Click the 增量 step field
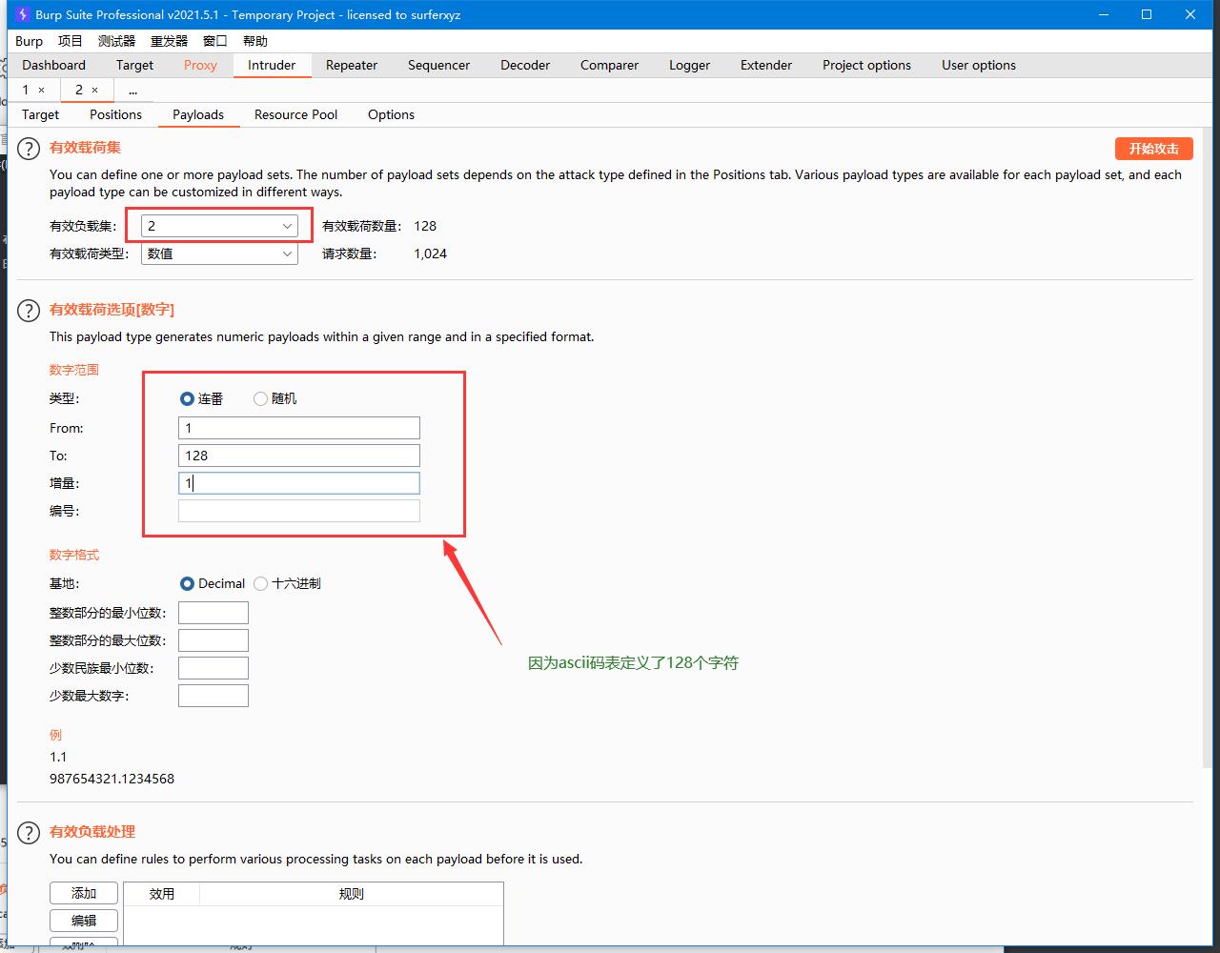Image resolution: width=1220 pixels, height=953 pixels. point(299,483)
